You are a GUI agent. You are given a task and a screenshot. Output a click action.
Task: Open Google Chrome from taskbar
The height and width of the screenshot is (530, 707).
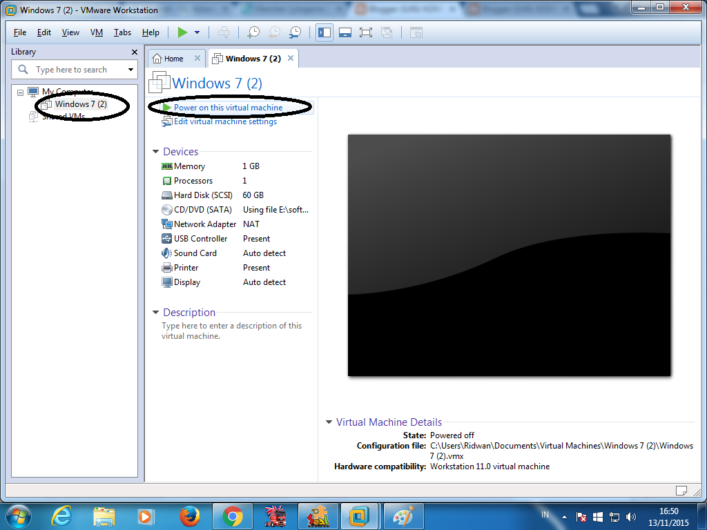click(x=233, y=516)
